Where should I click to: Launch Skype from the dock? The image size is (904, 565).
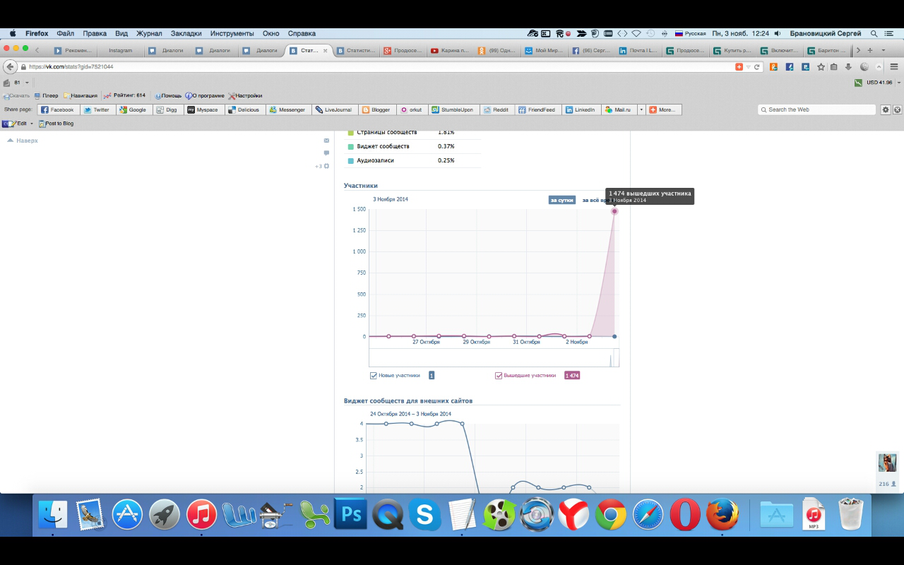coord(424,515)
